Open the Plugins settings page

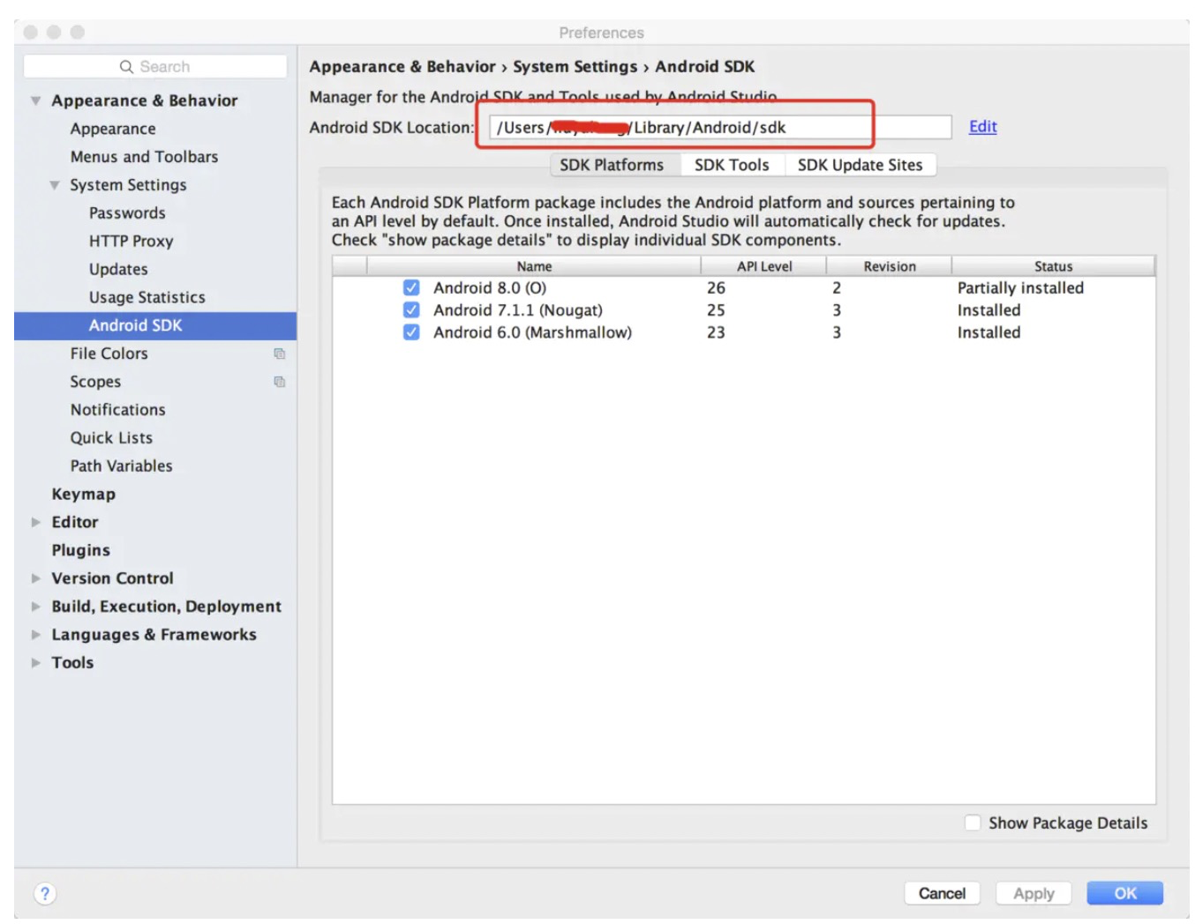[x=80, y=550]
